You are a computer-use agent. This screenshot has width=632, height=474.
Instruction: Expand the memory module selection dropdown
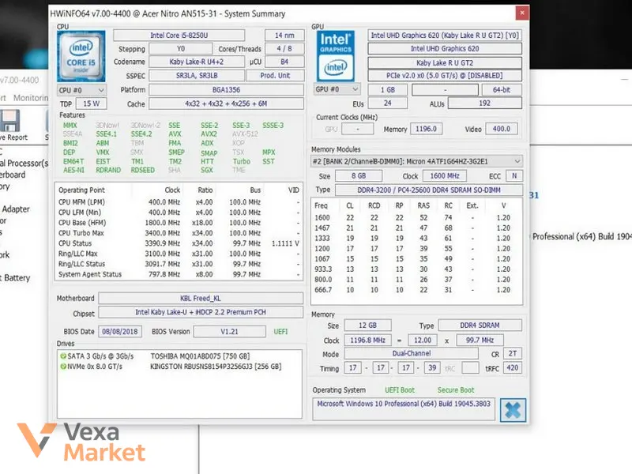click(x=417, y=161)
